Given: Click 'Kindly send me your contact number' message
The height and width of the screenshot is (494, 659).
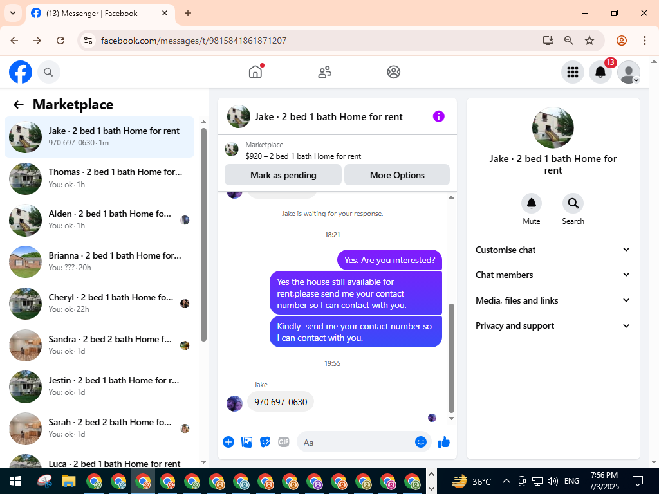Looking at the screenshot, I should point(355,332).
